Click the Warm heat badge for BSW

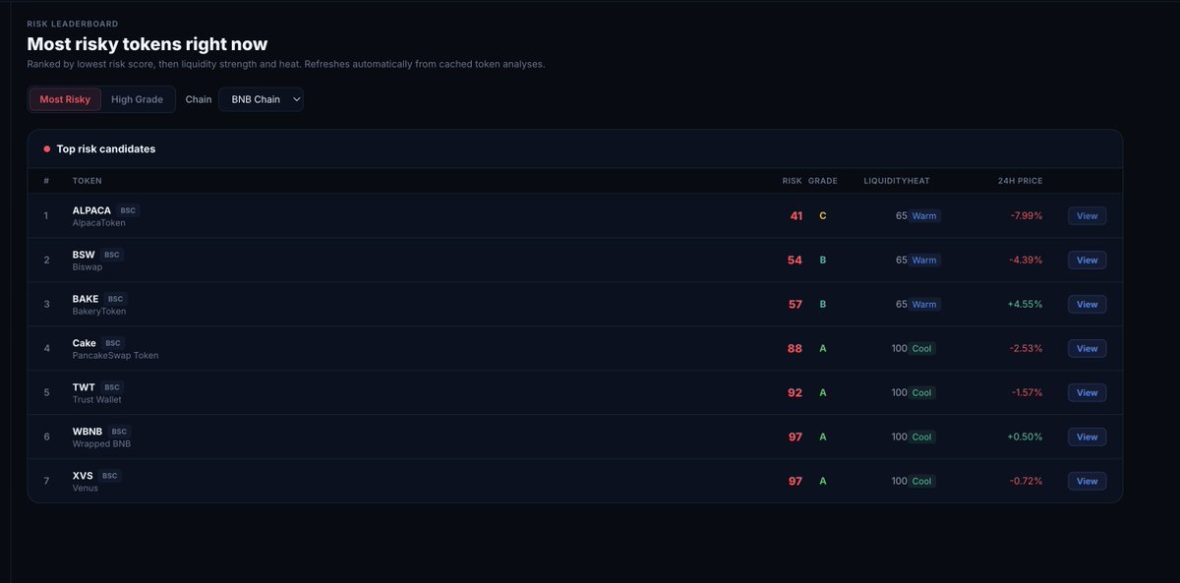tap(924, 261)
